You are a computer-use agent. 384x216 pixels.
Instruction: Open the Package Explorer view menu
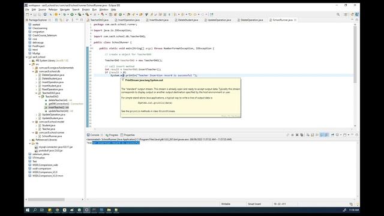(x=72, y=20)
